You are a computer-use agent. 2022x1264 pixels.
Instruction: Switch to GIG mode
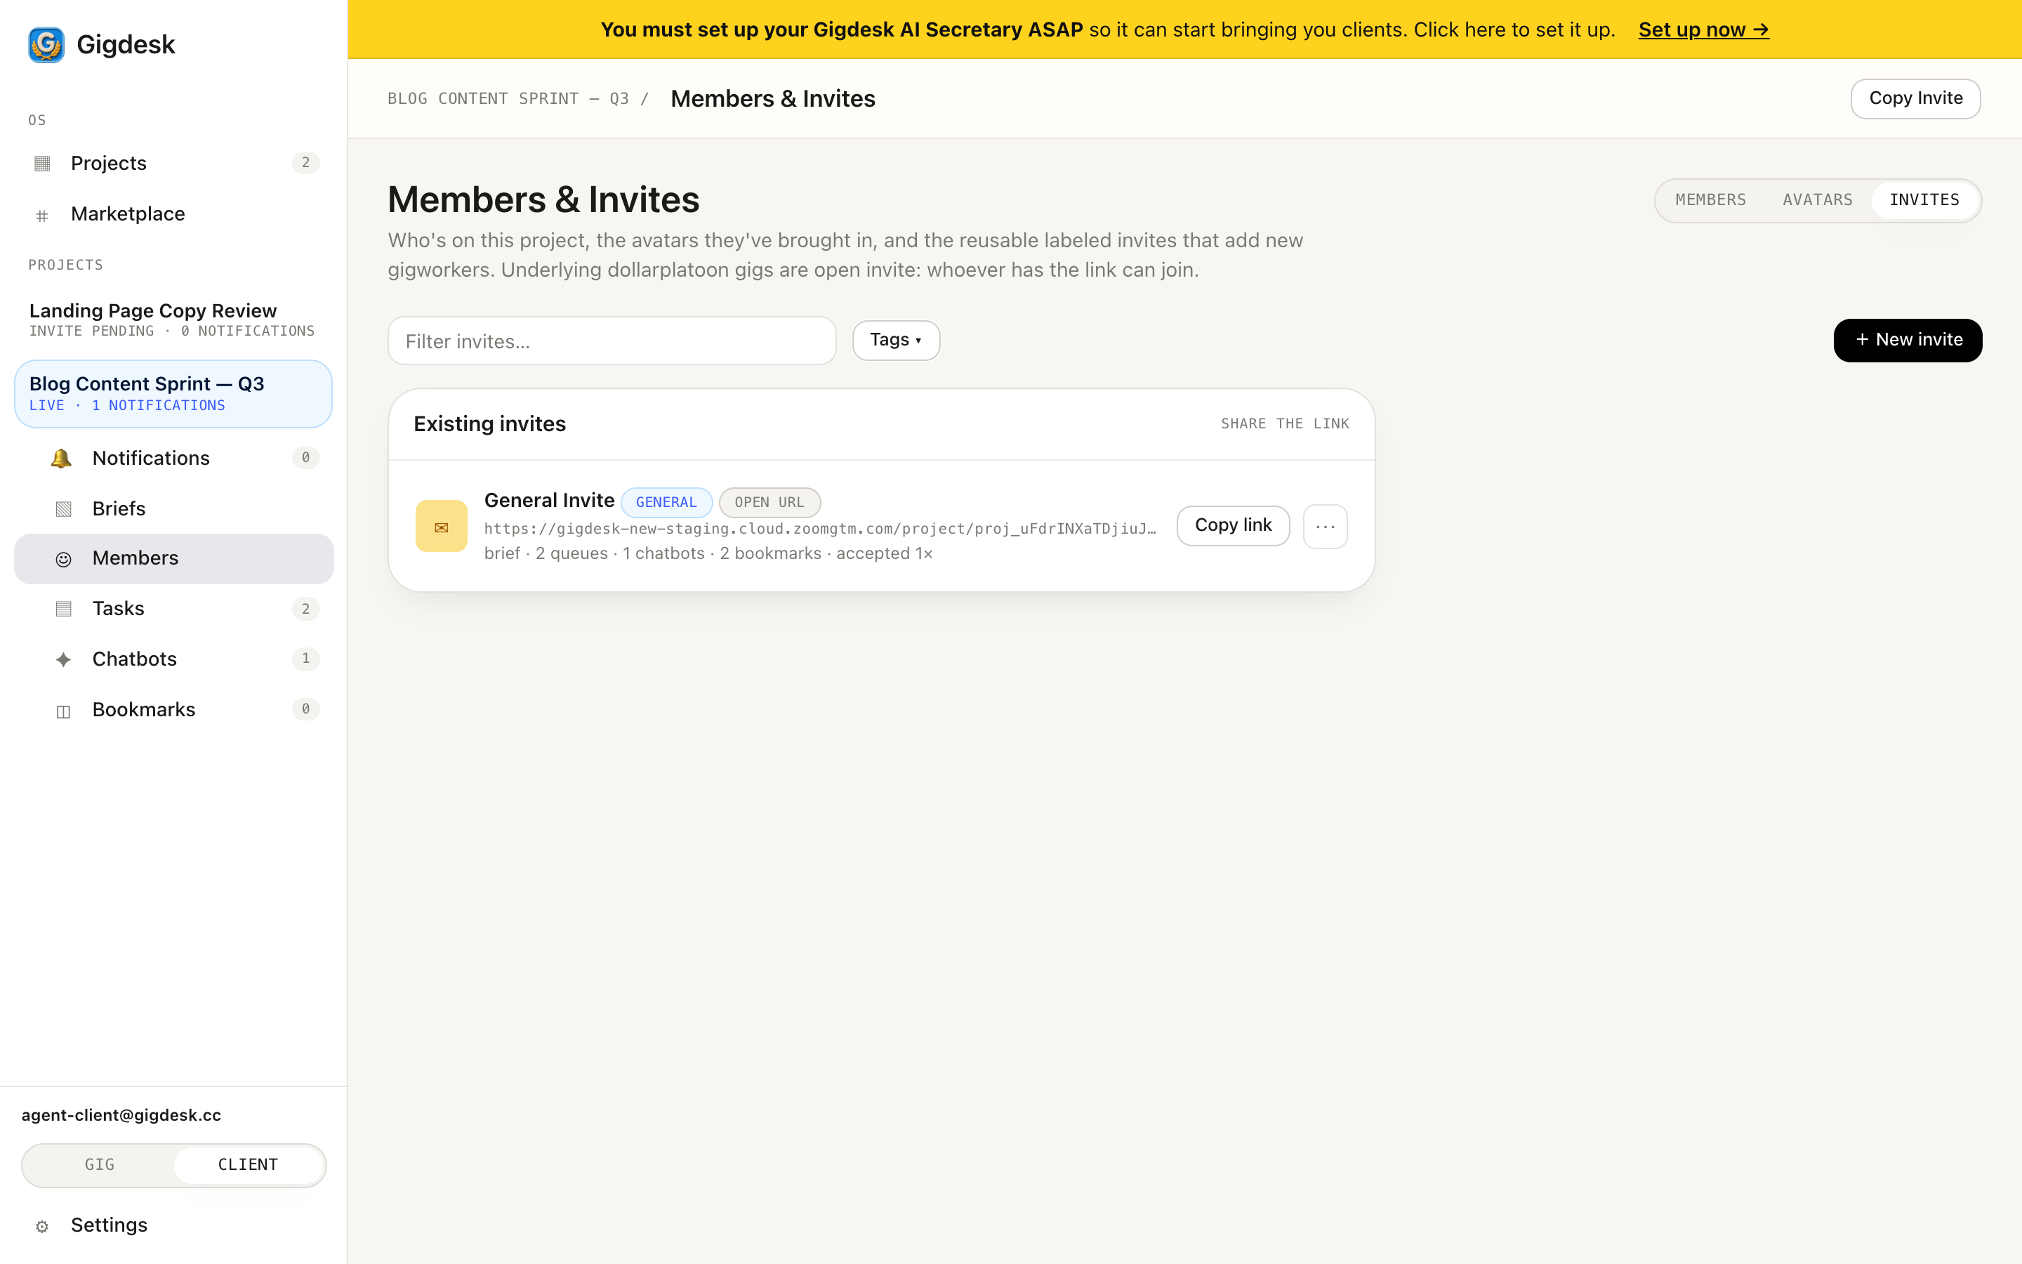[100, 1164]
